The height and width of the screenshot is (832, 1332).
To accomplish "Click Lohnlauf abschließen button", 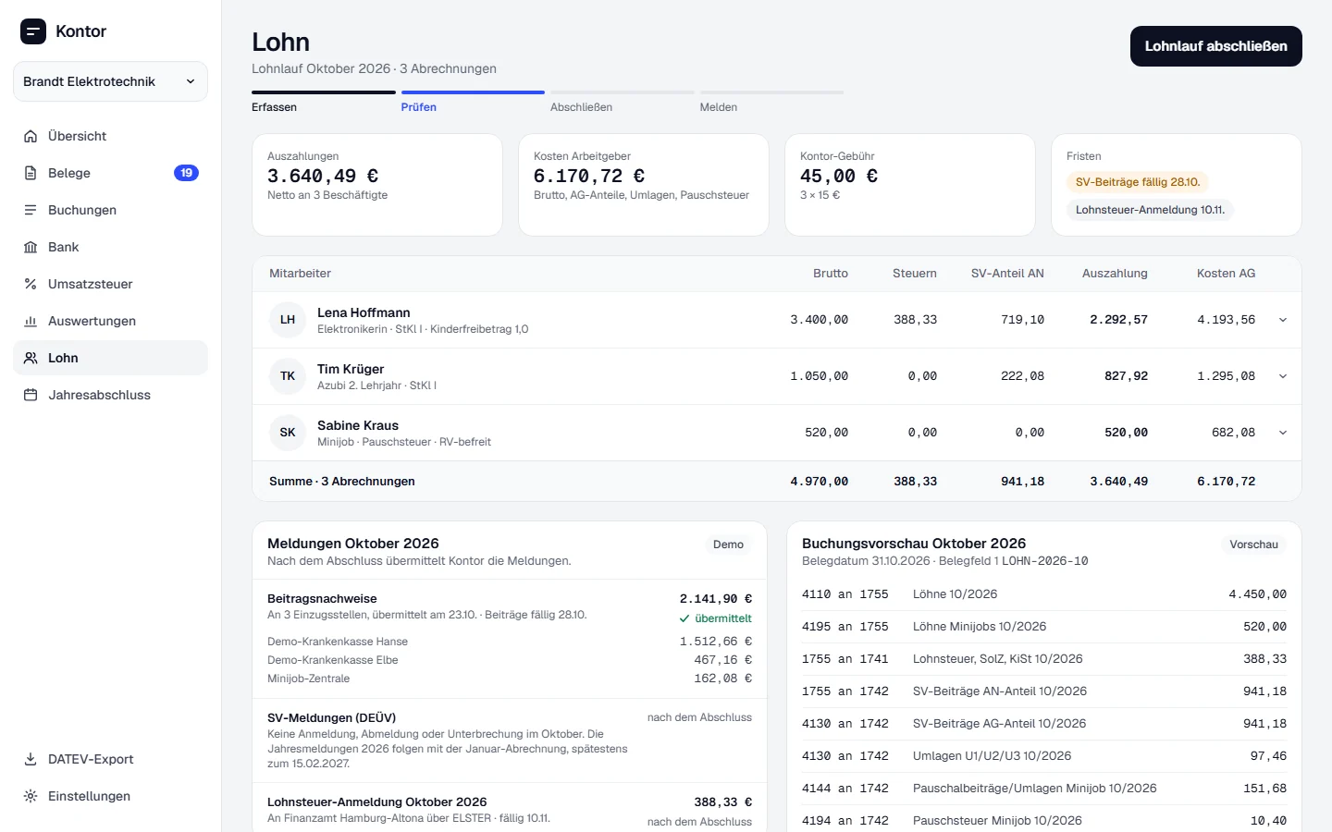I will [1216, 46].
